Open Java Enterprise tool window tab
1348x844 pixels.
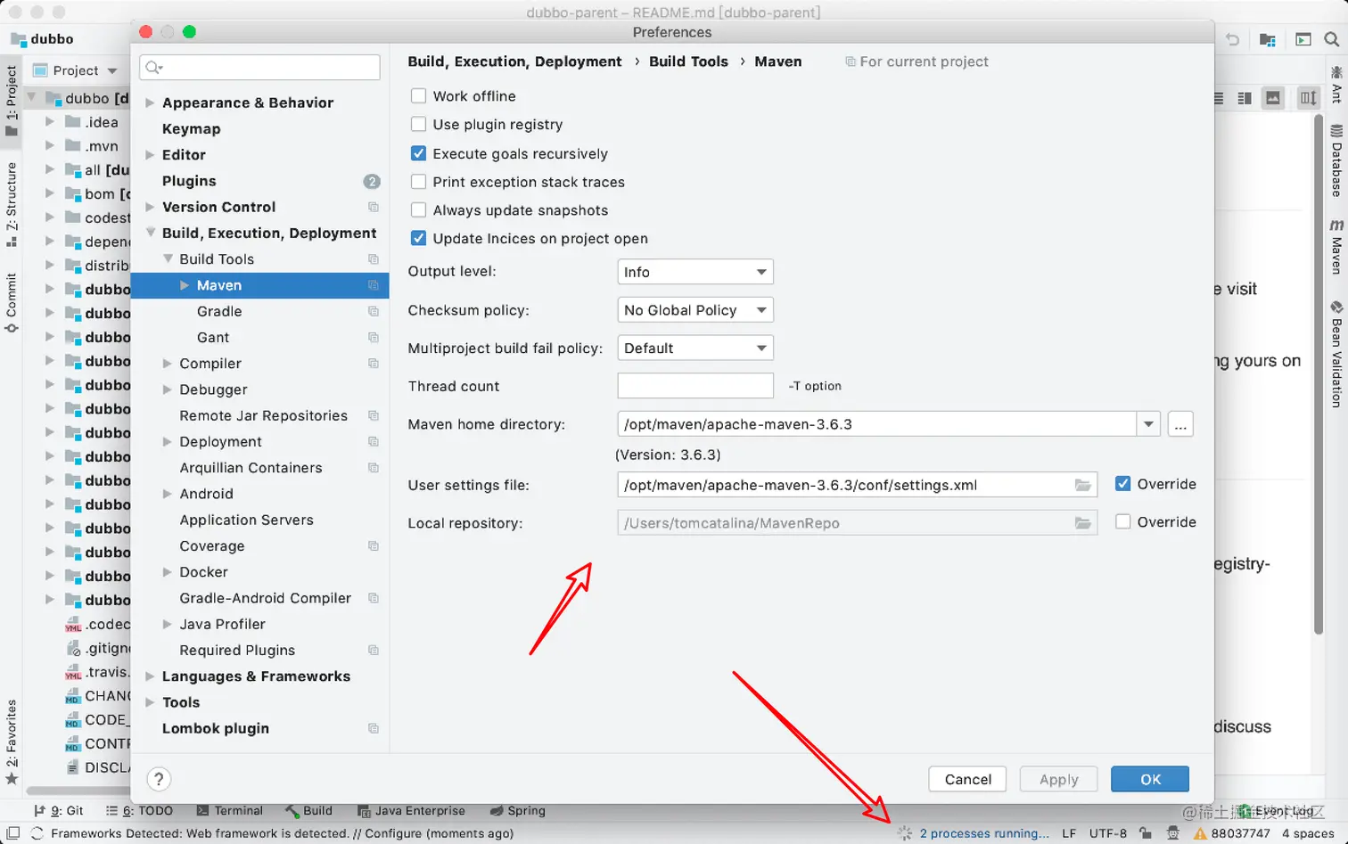click(411, 810)
